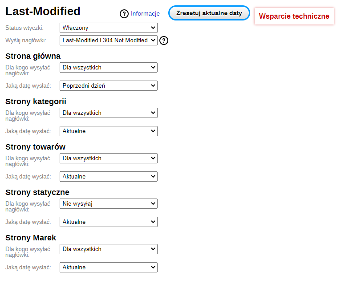The height and width of the screenshot is (284, 341).
Task: Click the Last-Modified page heading
Action: coord(43,11)
